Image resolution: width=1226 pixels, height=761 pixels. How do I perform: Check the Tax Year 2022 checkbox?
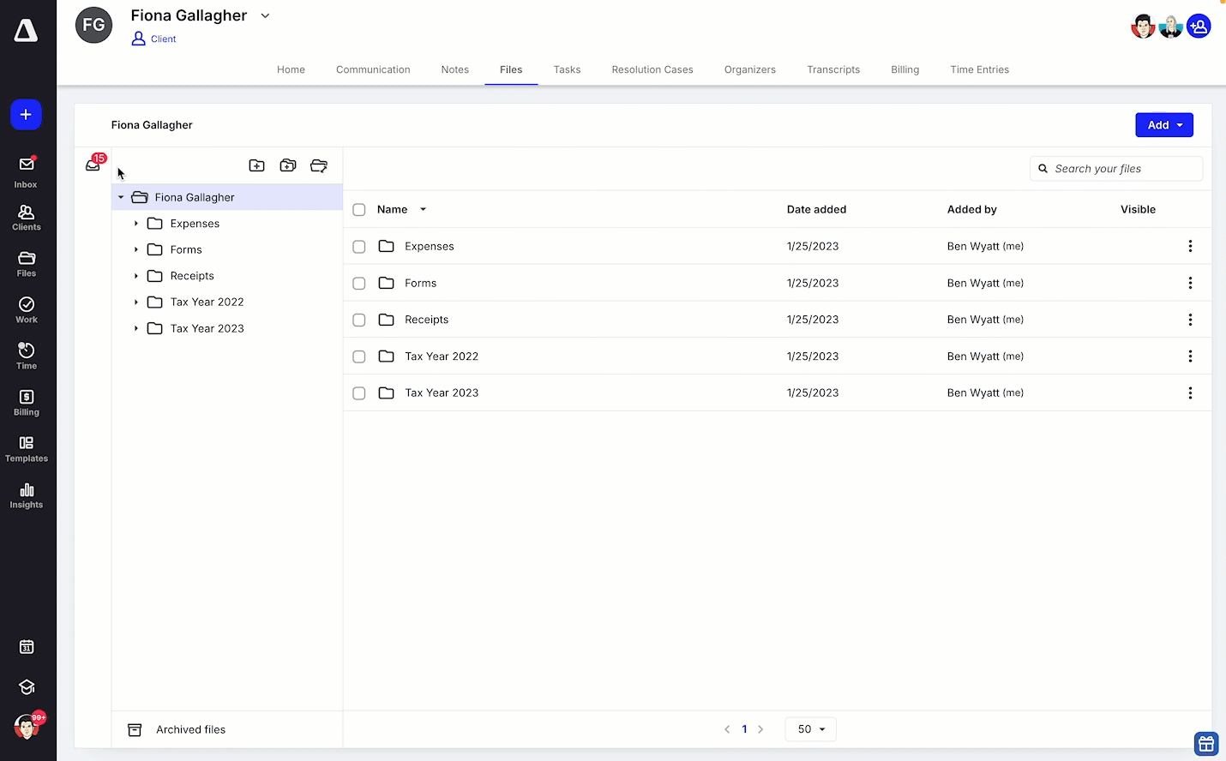(x=359, y=357)
